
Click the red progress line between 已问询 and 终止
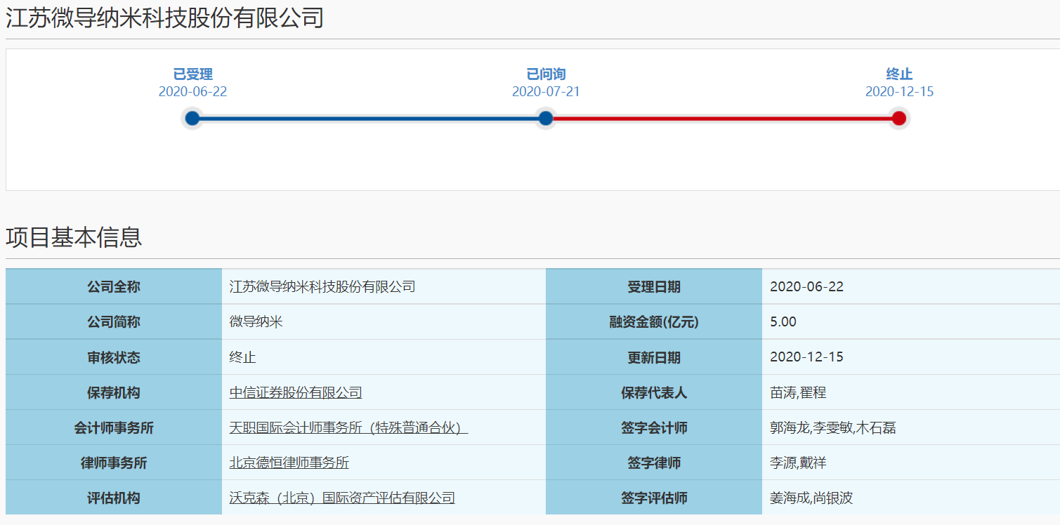click(x=722, y=119)
